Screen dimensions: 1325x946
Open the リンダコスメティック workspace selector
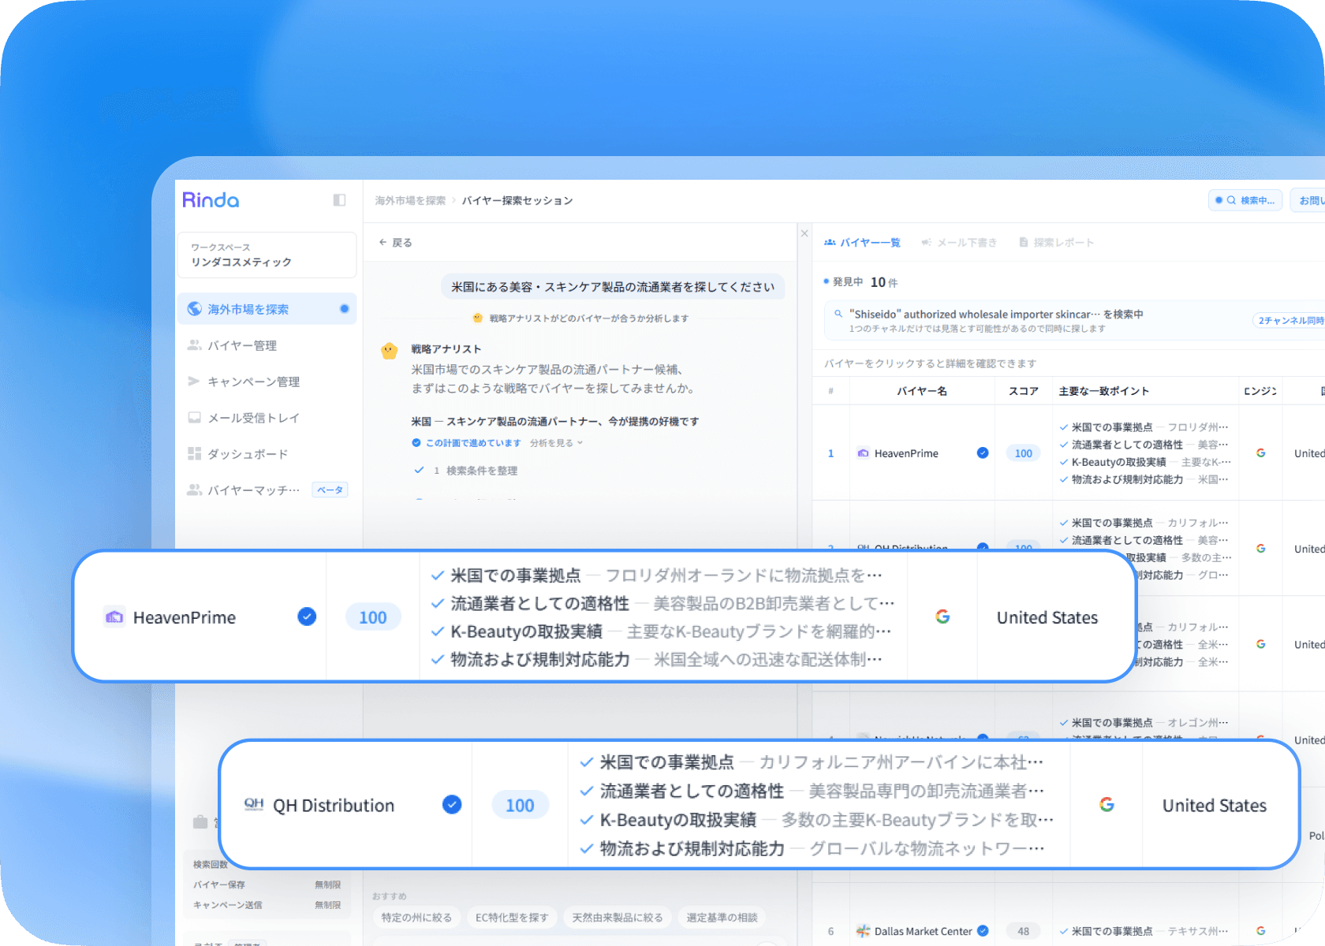tap(267, 255)
